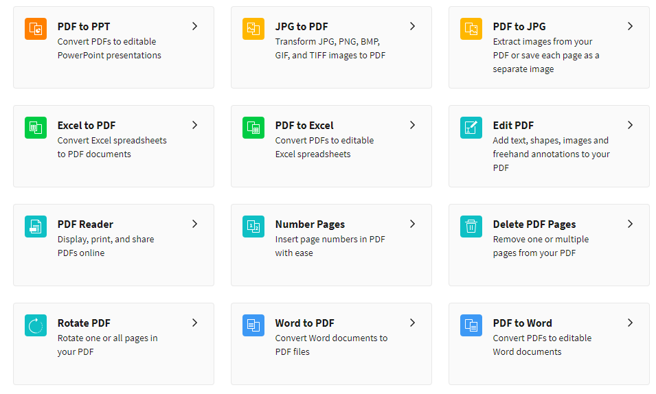Screen dimensions: 656x394
Task: Click the Edit PDF pencil icon
Action: click(x=471, y=128)
